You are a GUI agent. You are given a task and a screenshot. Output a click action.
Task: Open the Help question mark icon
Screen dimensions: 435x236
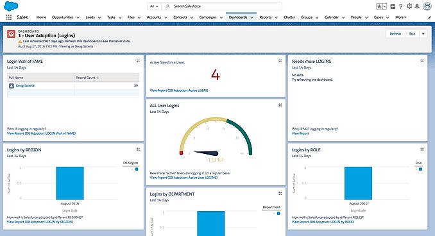[x=400, y=6]
